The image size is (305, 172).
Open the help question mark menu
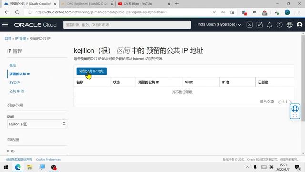coord(280,25)
